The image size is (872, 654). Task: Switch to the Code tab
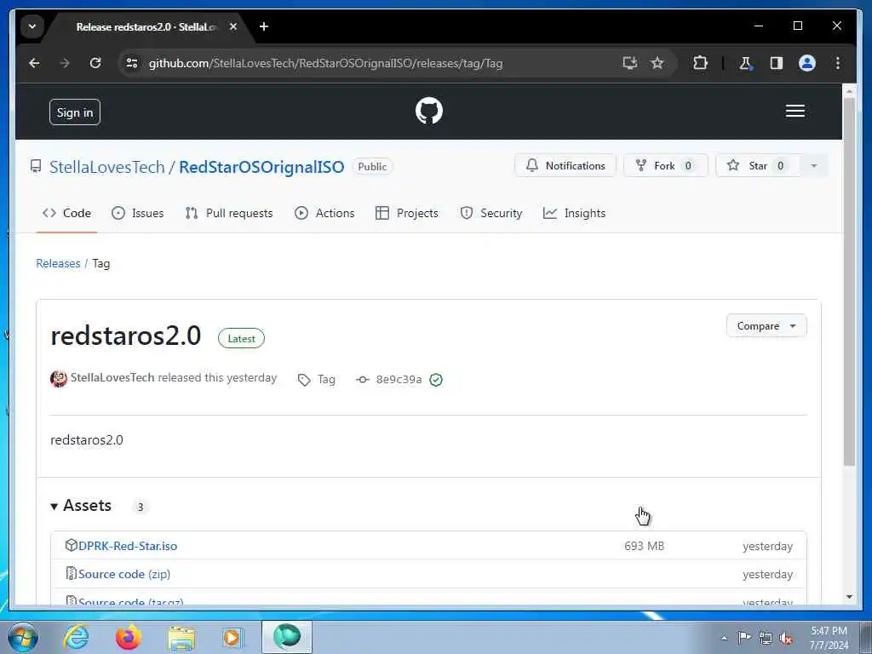(x=66, y=213)
